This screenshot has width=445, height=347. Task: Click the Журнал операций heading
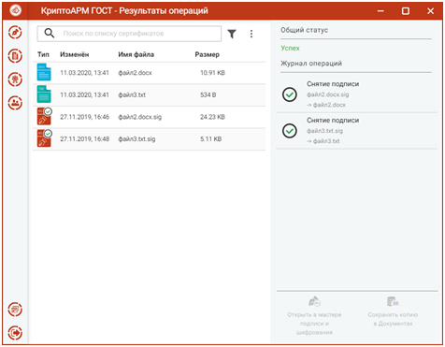click(311, 64)
